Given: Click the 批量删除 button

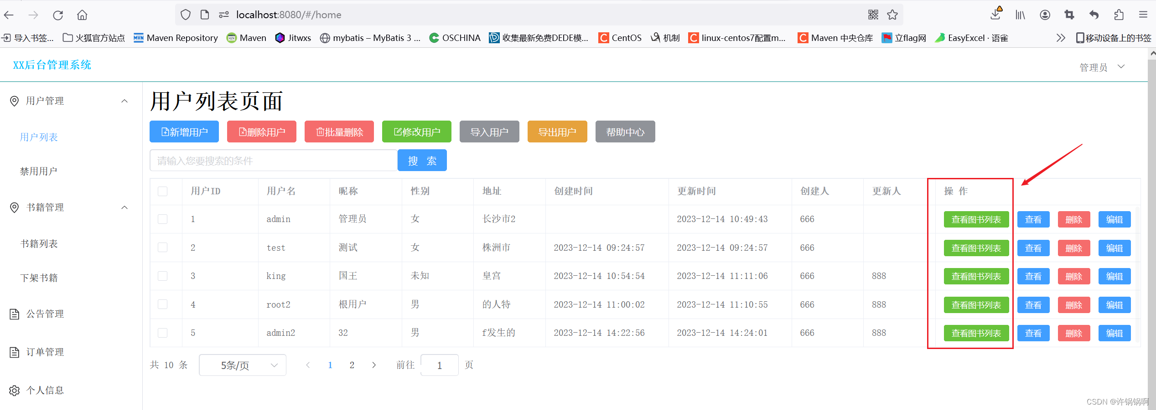Looking at the screenshot, I should 339,132.
